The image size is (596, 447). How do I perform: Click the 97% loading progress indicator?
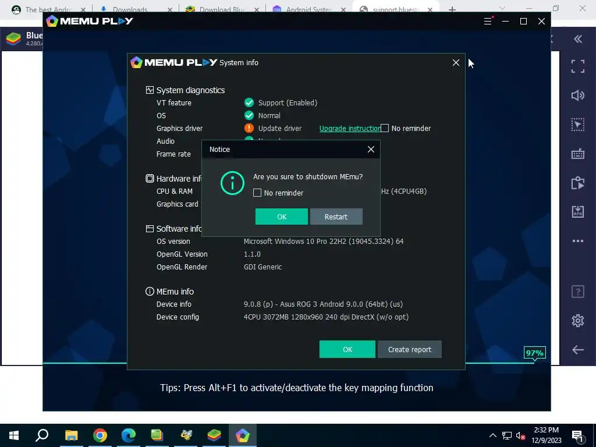point(534,353)
